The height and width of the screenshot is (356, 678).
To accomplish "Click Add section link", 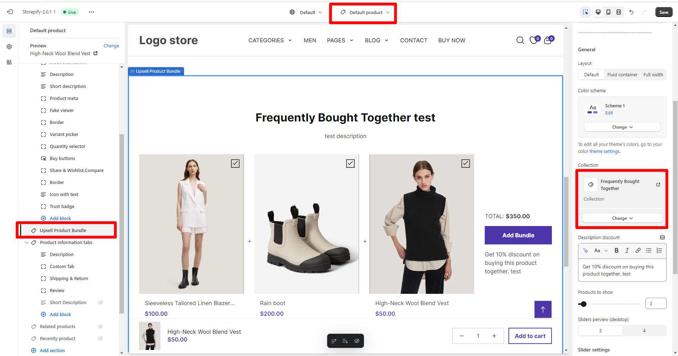I will [x=52, y=350].
